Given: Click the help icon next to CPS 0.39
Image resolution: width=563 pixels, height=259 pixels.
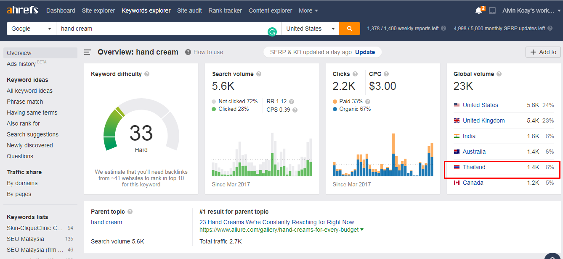Looking at the screenshot, I should click(295, 110).
